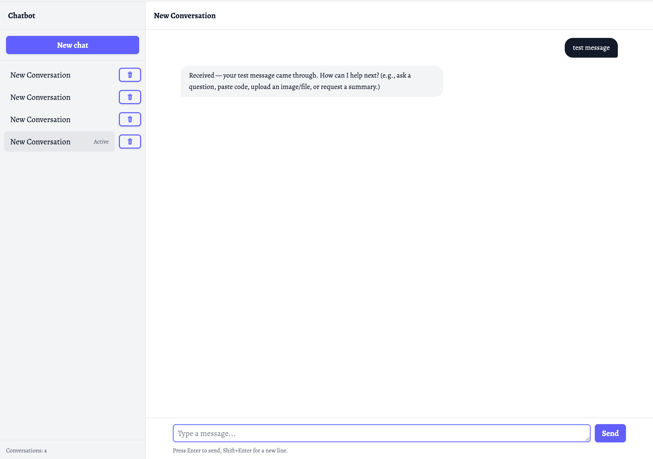Click the Chatbot title in the sidebar
653x459 pixels.
(21, 16)
